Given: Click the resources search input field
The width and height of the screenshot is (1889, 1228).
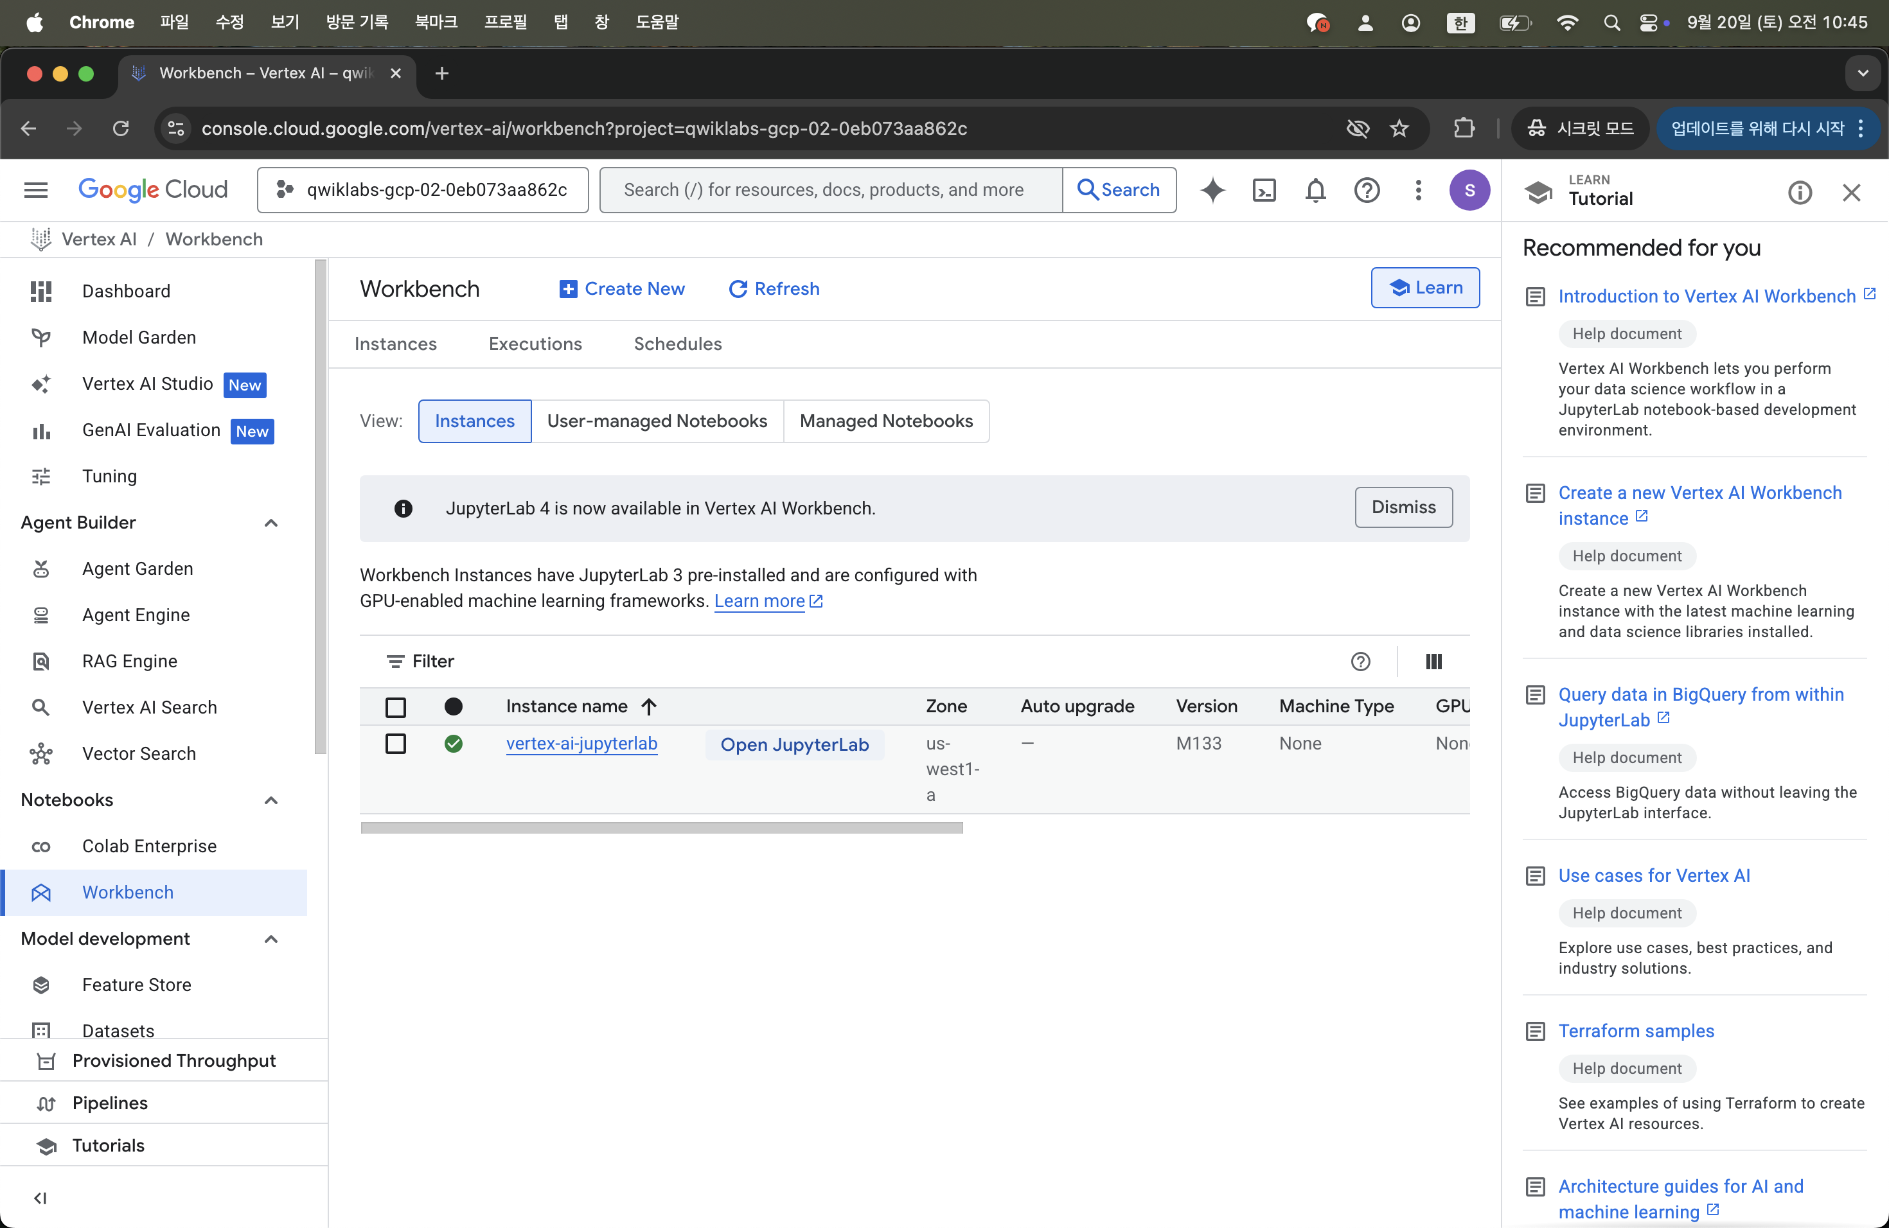Looking at the screenshot, I should tap(829, 190).
